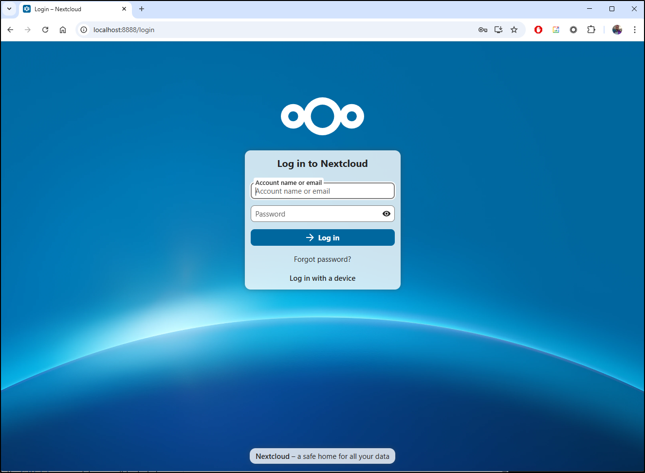Open the Forgot password? link

322,259
